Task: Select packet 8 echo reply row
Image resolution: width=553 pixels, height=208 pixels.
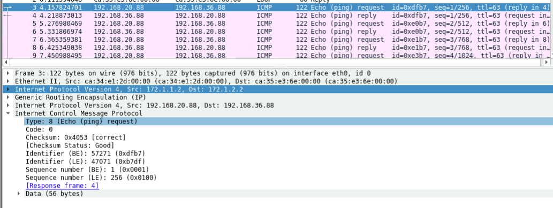Action: pyautogui.click(x=276, y=48)
